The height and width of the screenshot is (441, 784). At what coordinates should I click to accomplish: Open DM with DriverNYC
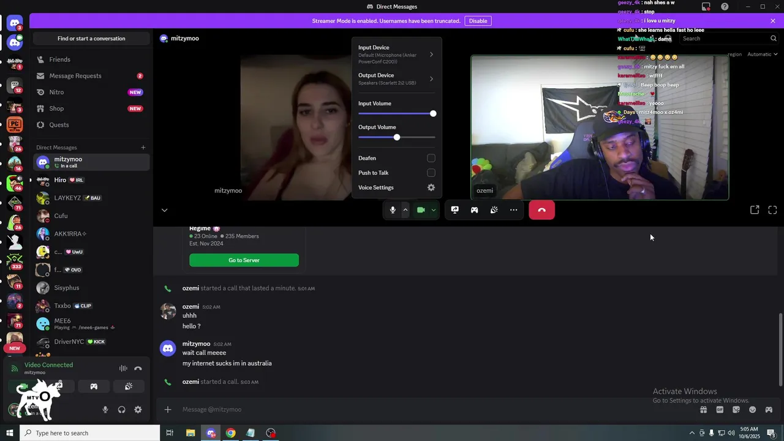pos(91,342)
